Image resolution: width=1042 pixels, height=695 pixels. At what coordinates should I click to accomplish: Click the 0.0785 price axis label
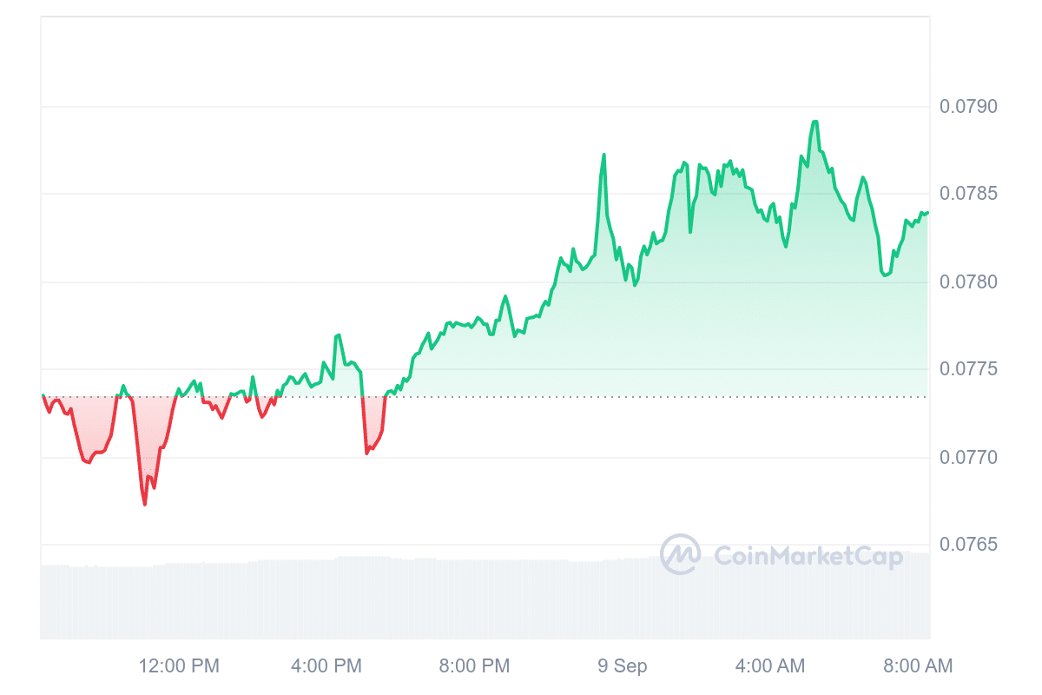[x=968, y=194]
